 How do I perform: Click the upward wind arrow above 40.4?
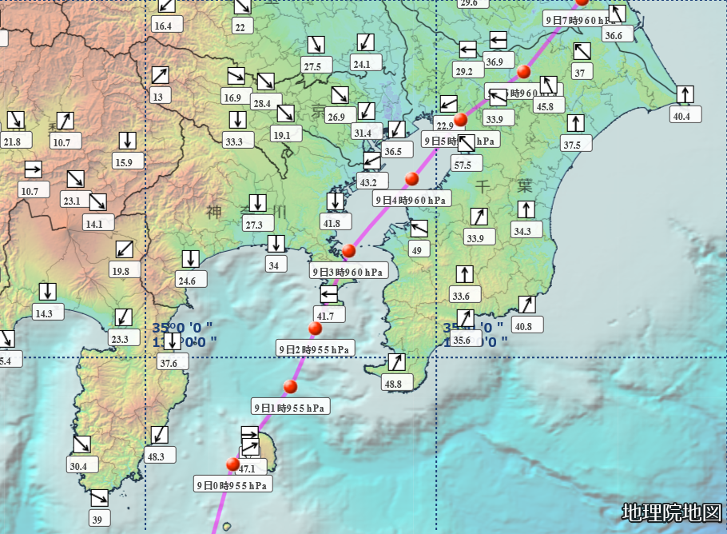pos(685,94)
